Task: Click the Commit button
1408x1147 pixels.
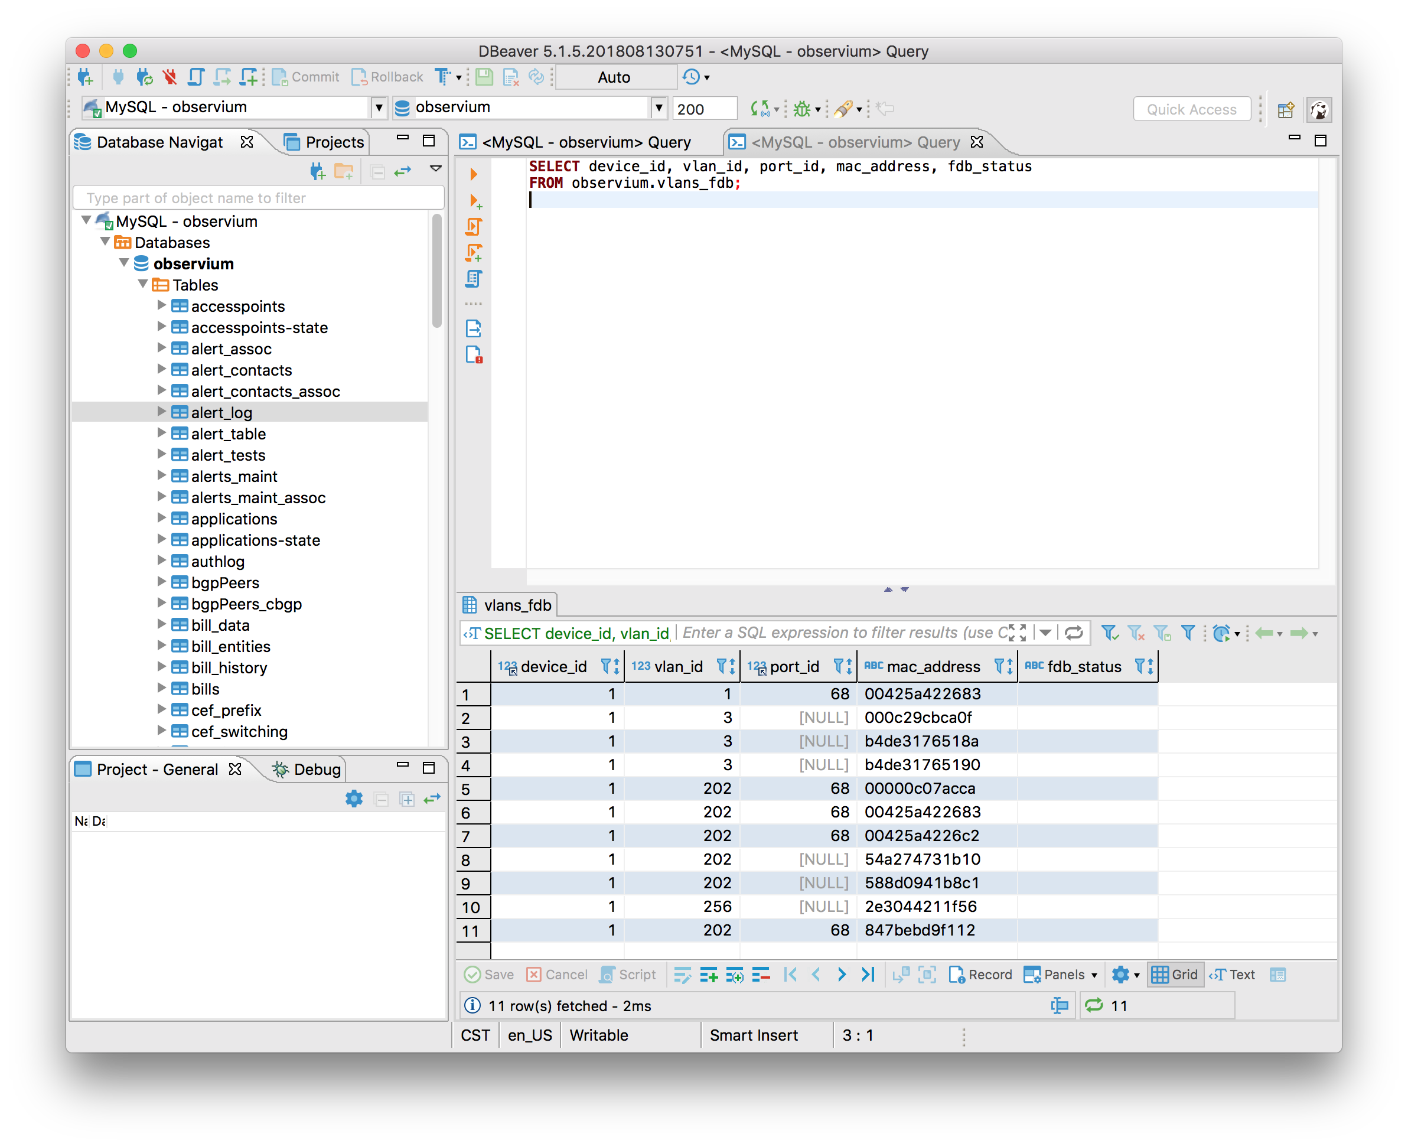Action: click(x=306, y=77)
